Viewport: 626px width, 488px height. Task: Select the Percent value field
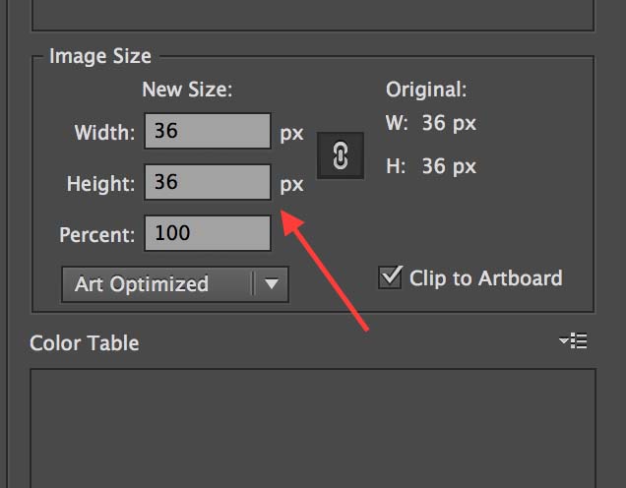point(208,234)
